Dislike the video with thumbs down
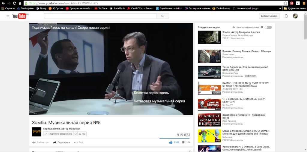This screenshot has width=307, height=152. [183, 142]
